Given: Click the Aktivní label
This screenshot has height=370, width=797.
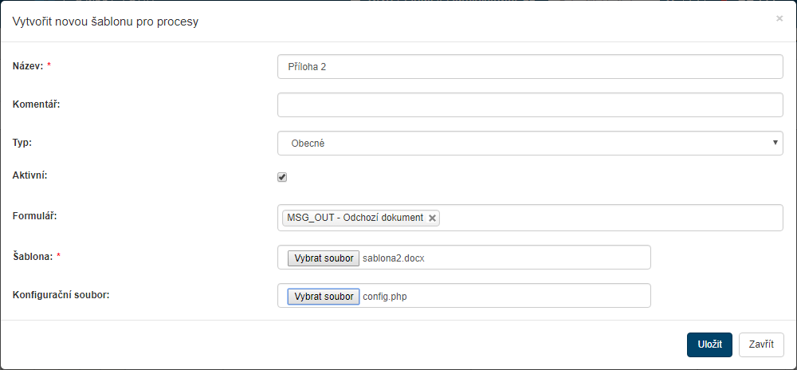Looking at the screenshot, I should click(x=30, y=175).
